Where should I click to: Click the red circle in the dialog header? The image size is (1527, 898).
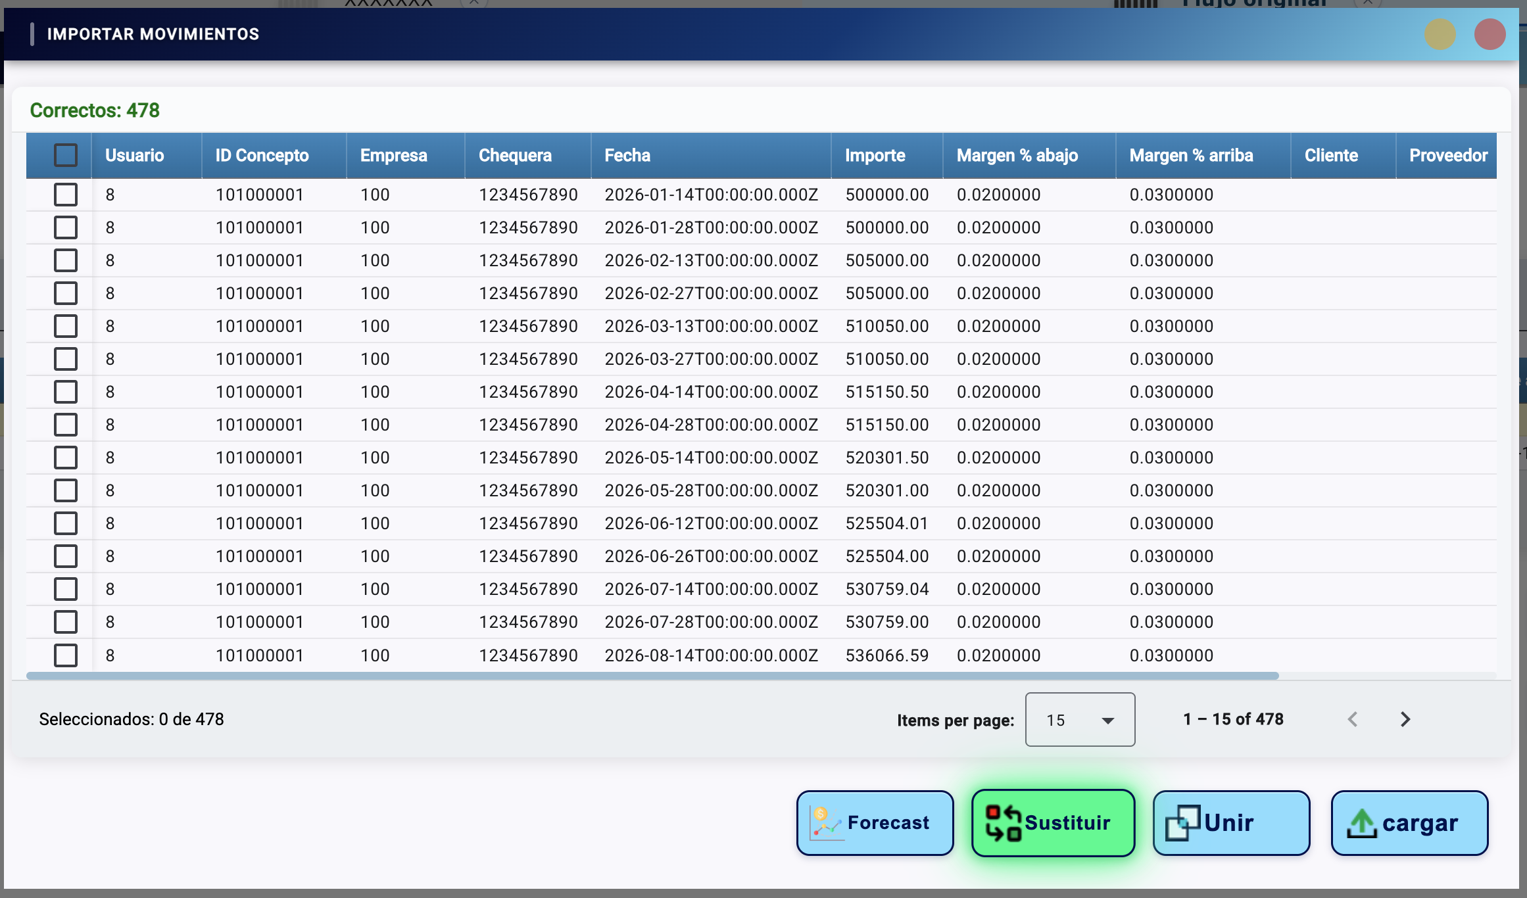(1490, 34)
